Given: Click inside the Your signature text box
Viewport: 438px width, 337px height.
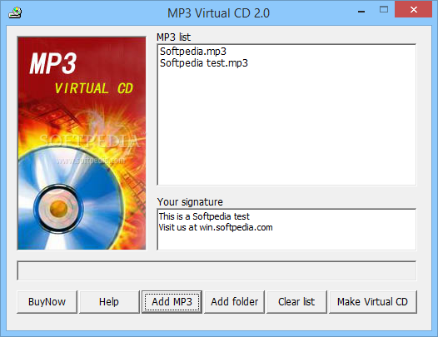Looking at the screenshot, I should pos(286,229).
